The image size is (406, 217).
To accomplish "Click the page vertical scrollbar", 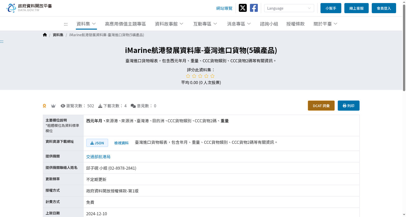I will click(404, 48).
